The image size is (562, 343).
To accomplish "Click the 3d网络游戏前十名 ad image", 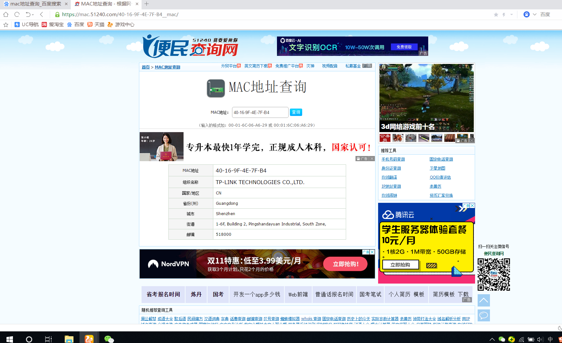I will (x=427, y=98).
